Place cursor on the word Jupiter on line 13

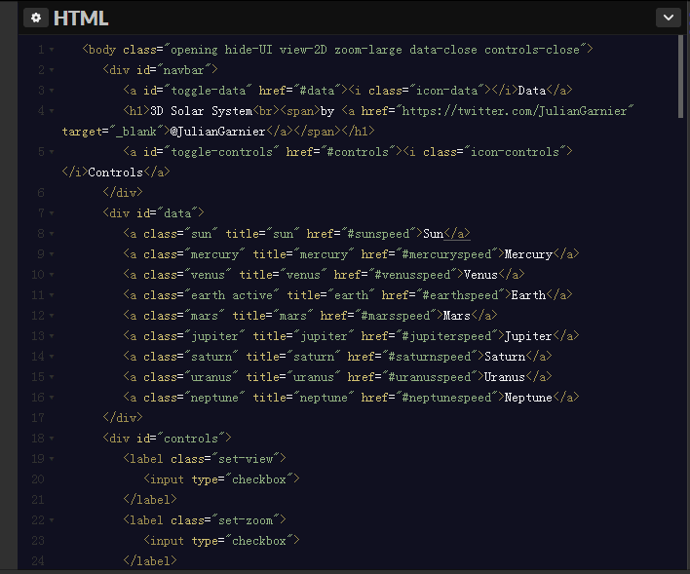[527, 336]
